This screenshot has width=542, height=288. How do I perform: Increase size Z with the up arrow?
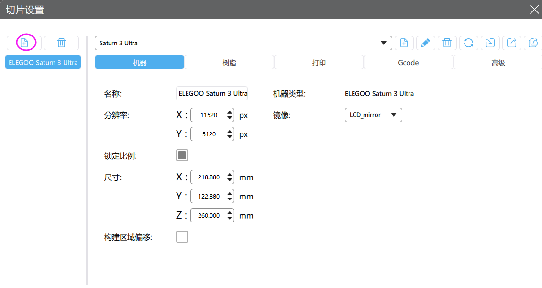(230, 212)
